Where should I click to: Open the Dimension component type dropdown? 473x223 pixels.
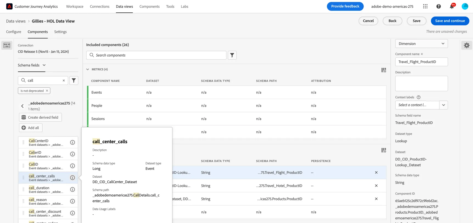pos(421,44)
